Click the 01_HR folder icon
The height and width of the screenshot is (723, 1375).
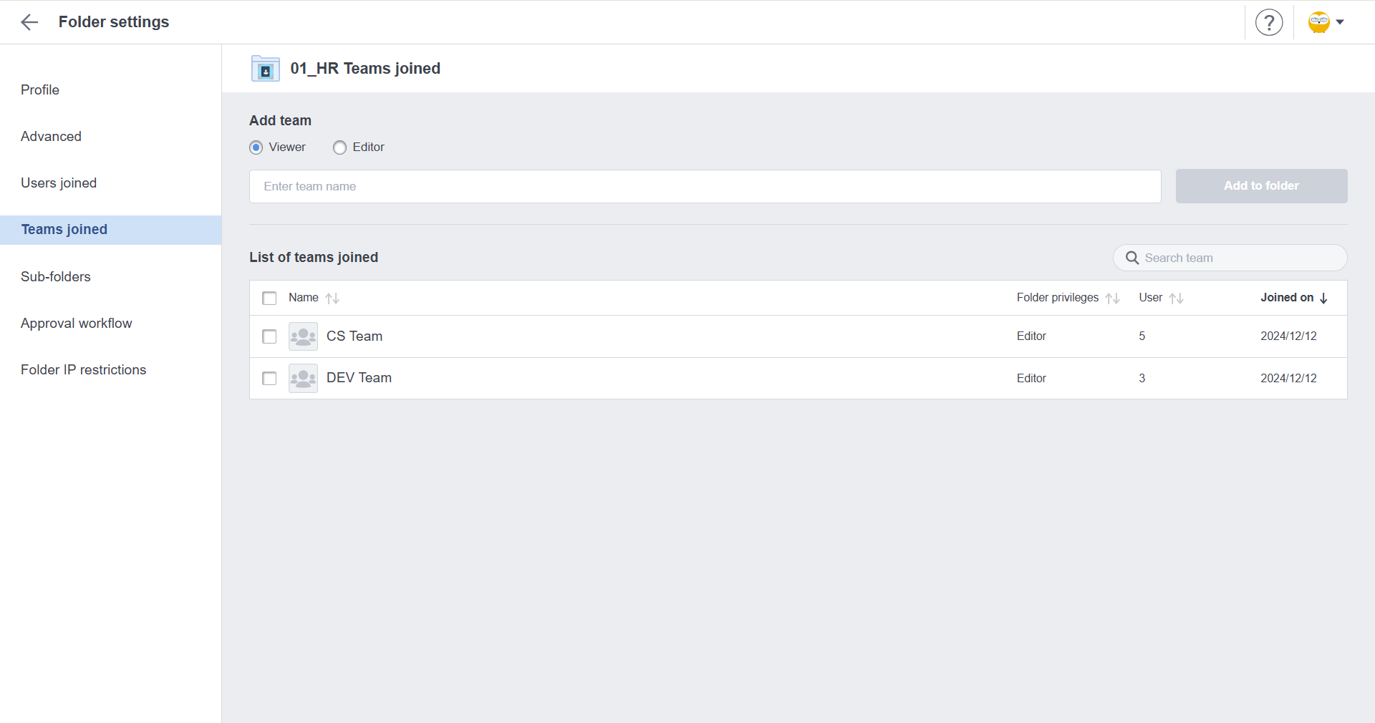(265, 69)
